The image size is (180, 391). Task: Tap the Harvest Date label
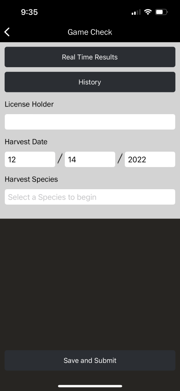pyautogui.click(x=26, y=142)
